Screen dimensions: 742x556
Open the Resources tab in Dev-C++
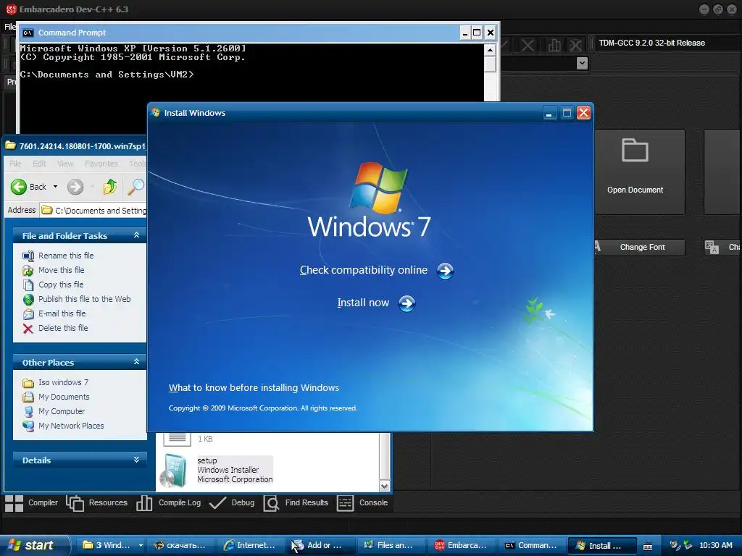[97, 503]
